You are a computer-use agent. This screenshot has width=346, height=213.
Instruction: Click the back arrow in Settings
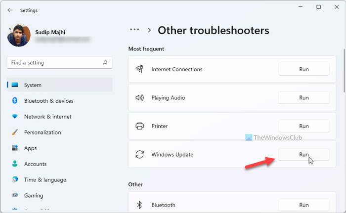10,10
